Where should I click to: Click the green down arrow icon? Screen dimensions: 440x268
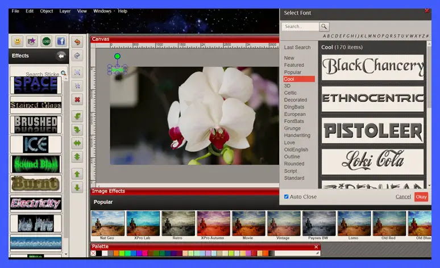tap(77, 187)
